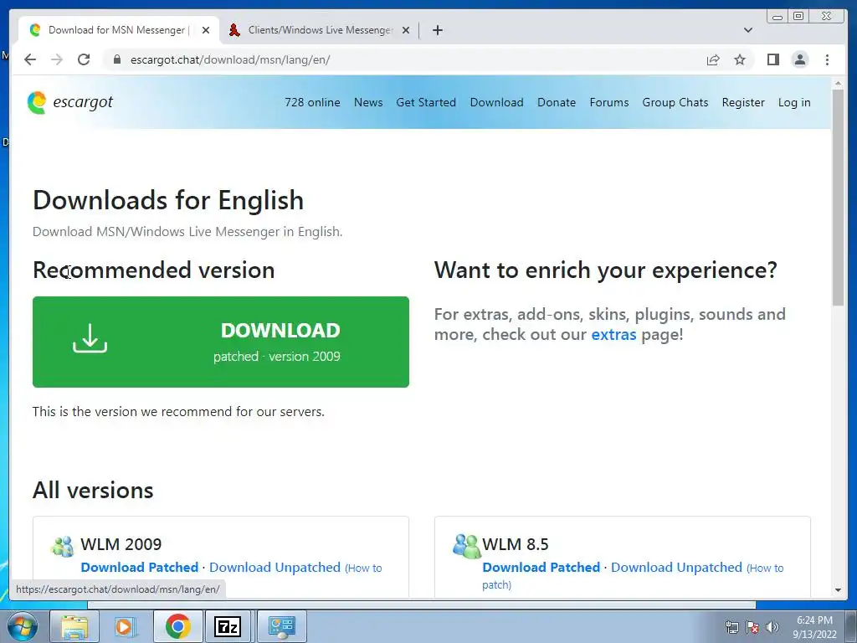
Task: Open Group Chats in navigation
Action: click(675, 102)
